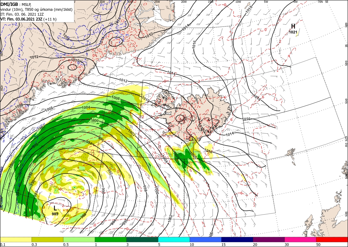Click the 'IT: Fim. 03. 06. 2021 12Z' line
Viewport: 348px width, 247px height.
click(x=22, y=14)
